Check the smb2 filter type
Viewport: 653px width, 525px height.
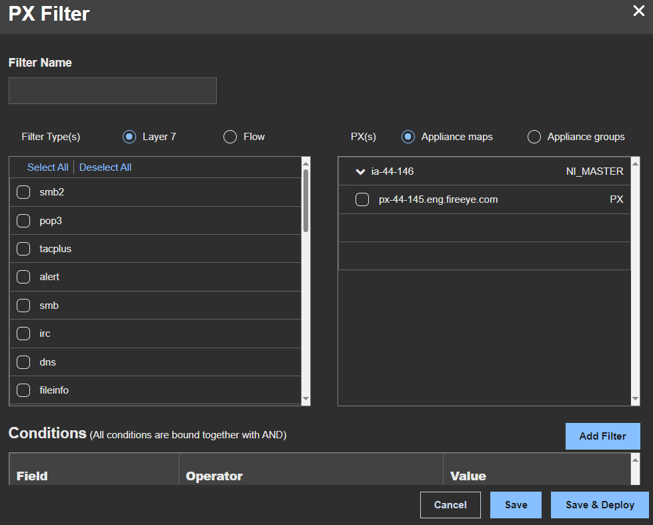(x=23, y=192)
